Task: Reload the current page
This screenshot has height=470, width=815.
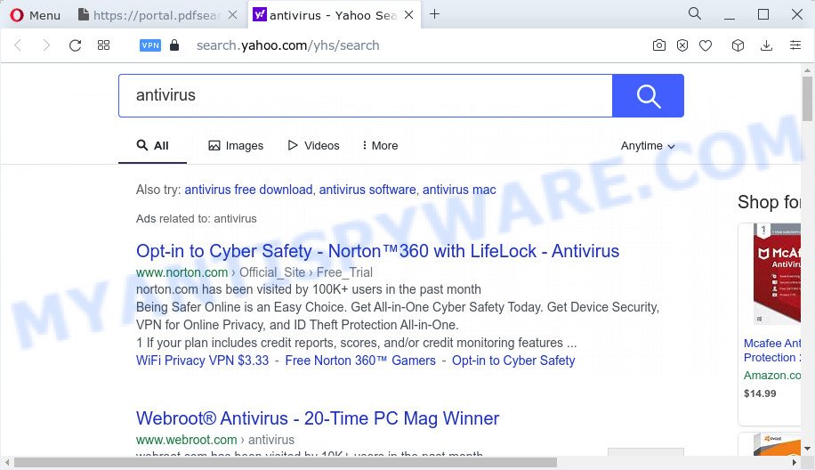Action: coord(75,45)
